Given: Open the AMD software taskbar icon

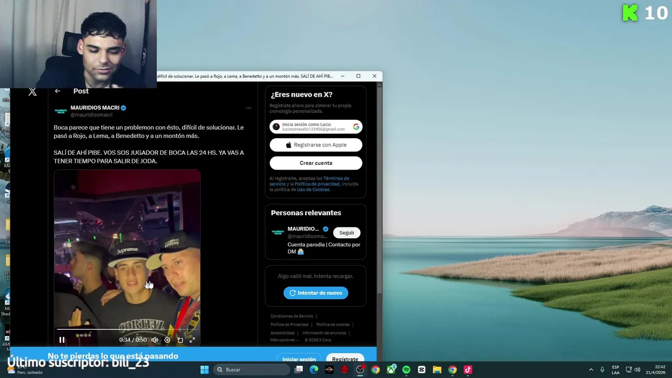Looking at the screenshot, I should point(329,370).
